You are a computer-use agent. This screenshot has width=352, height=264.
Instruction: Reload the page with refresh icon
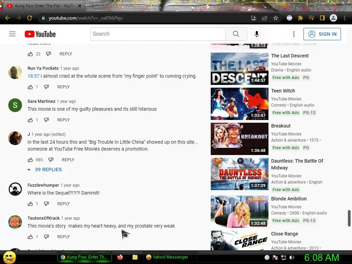[x=30, y=18]
